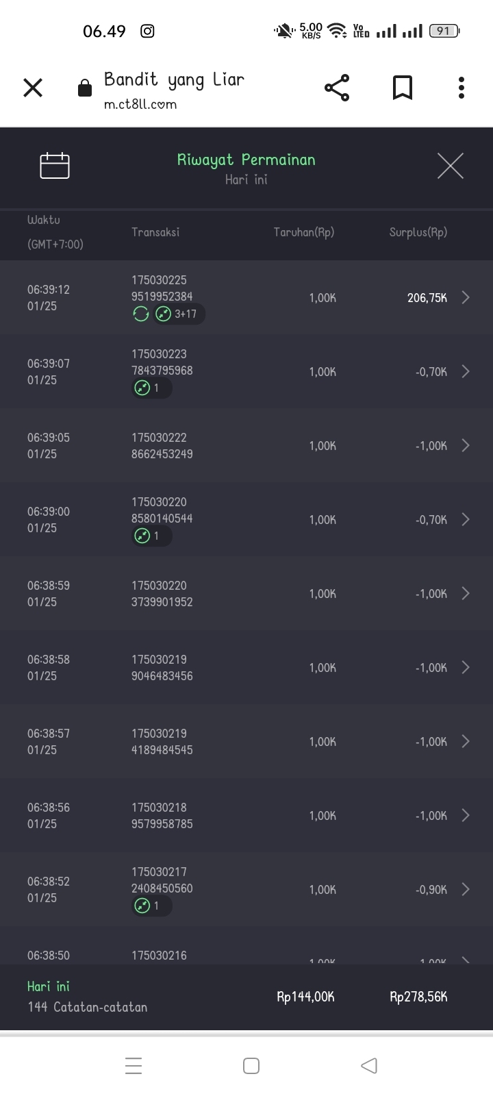Image resolution: width=493 pixels, height=1096 pixels.
Task: Tap the bookmark icon in browser bar
Action: pyautogui.click(x=402, y=88)
